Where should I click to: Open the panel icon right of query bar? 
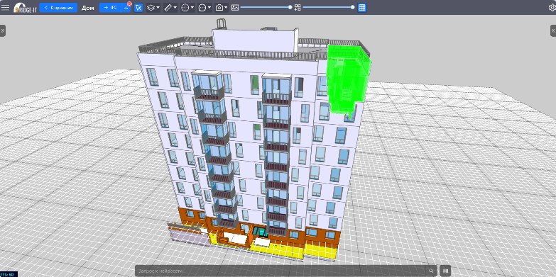(x=445, y=271)
